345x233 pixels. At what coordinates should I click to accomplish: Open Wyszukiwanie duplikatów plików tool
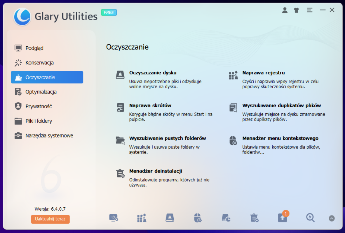tap(281, 105)
